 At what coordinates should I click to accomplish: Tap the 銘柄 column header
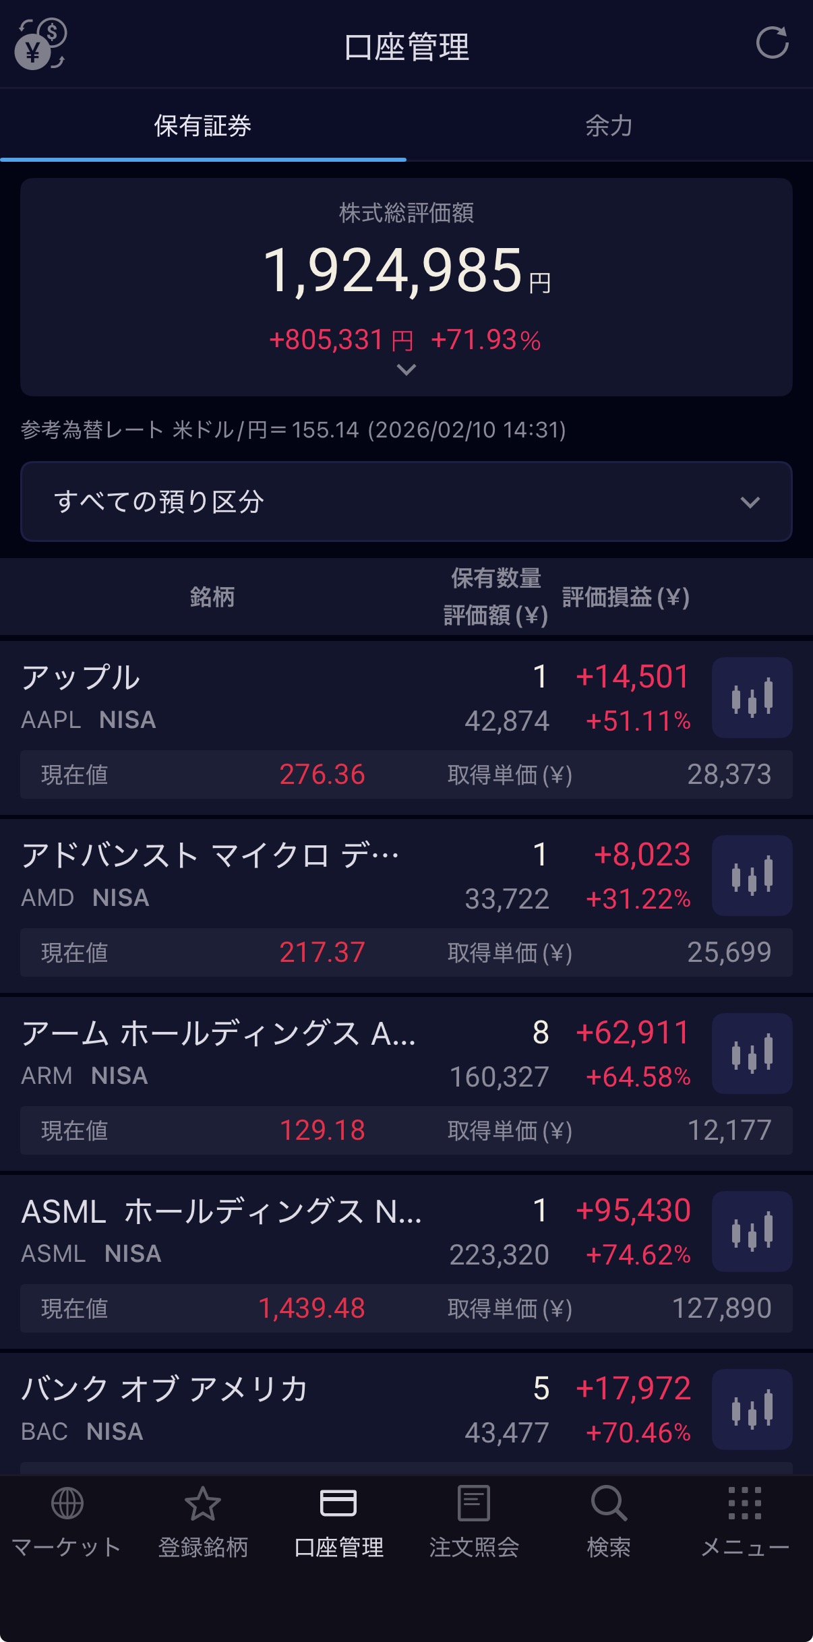click(212, 597)
